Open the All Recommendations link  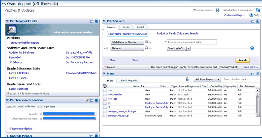coord(21,129)
